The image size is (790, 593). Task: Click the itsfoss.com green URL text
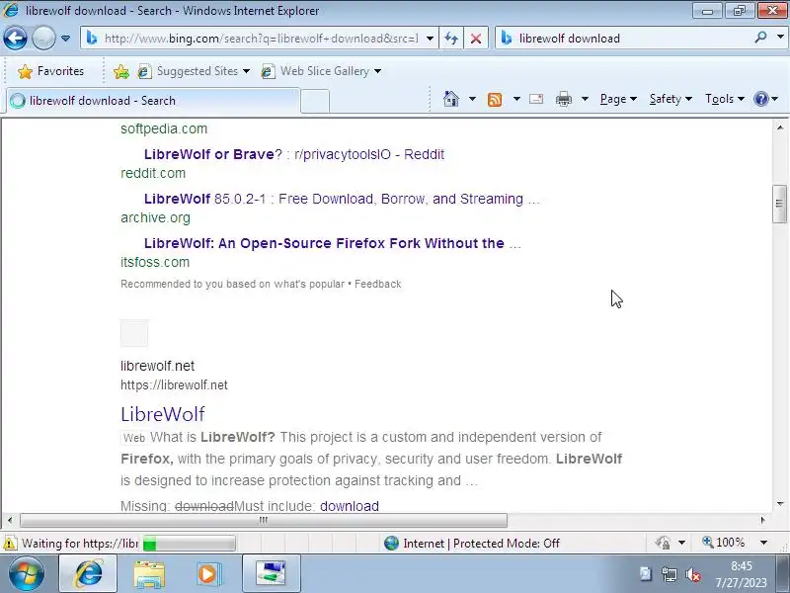point(155,262)
